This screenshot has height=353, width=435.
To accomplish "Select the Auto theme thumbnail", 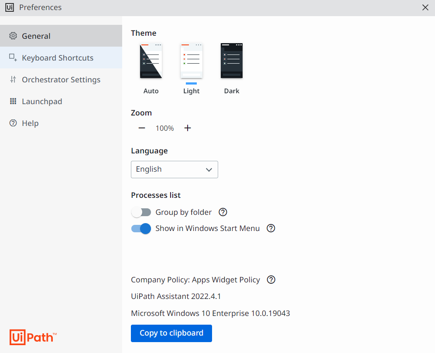I will 151,61.
